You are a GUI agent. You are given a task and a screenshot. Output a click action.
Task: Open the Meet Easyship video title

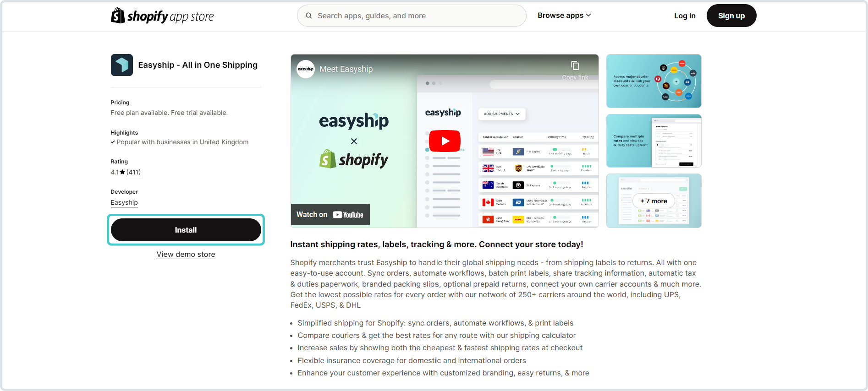[346, 69]
